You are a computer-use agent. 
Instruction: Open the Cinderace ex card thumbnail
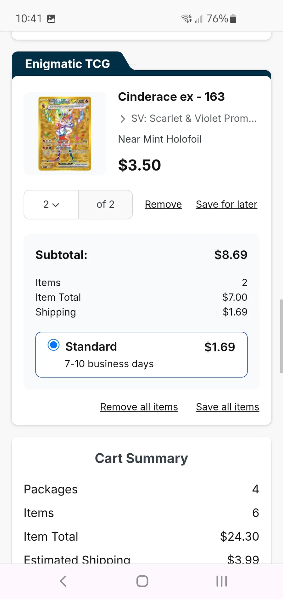tap(65, 133)
